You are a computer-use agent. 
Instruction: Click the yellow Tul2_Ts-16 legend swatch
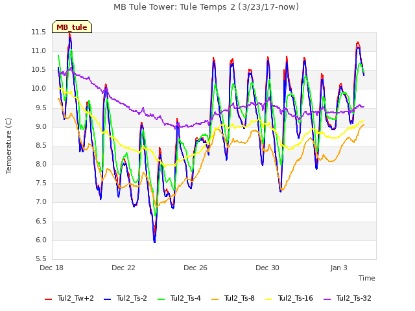[x=269, y=299]
